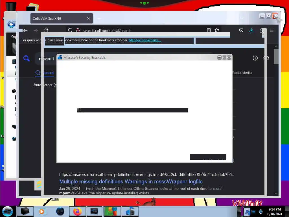289x217 pixels.
Task: Close the Microsoft Security Essentials window
Action: [229, 58]
